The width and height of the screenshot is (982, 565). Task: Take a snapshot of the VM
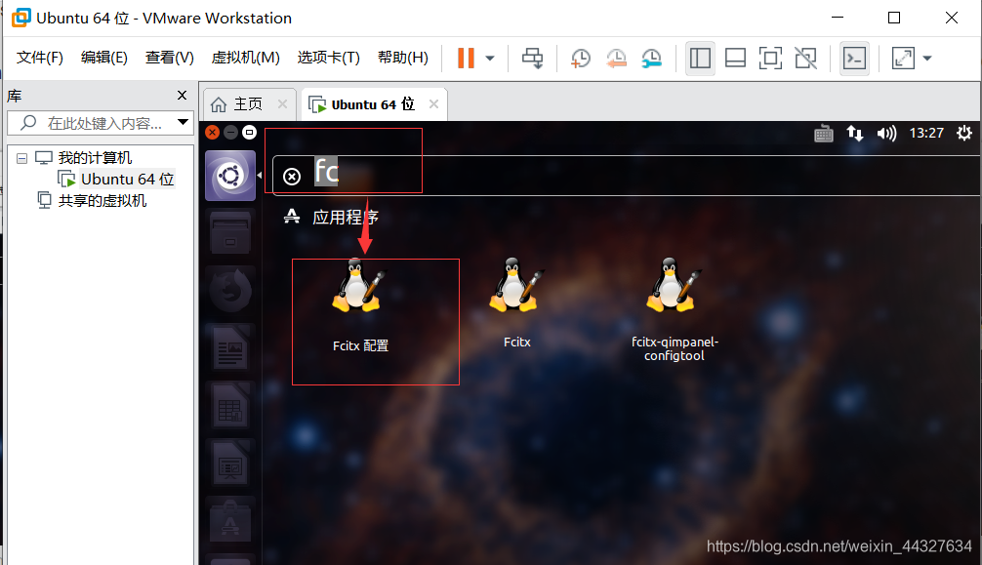(x=581, y=59)
